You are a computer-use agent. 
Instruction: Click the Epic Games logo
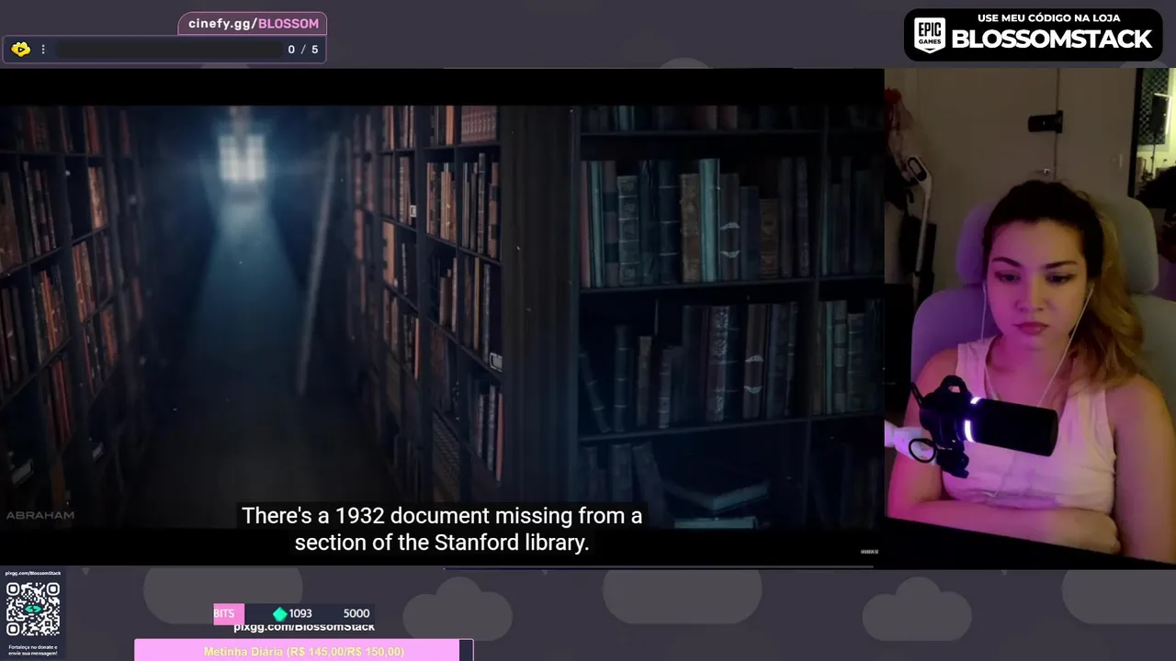point(930,36)
